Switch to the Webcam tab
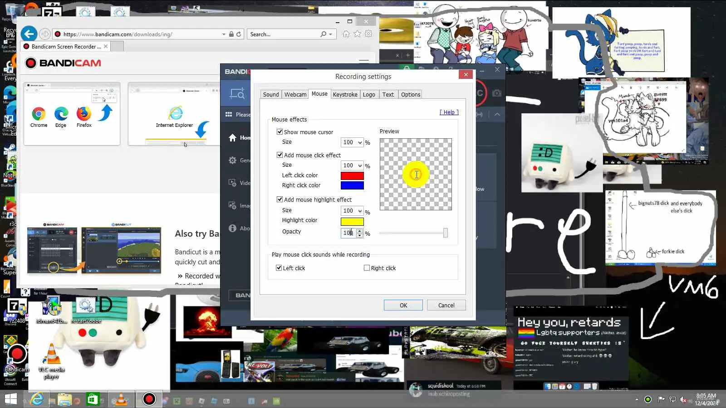726x408 pixels. tap(295, 95)
